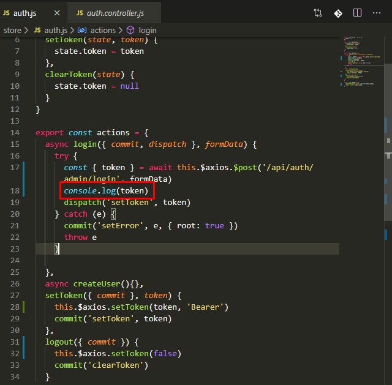Viewport: 392px width, 385px height.
Task: Click 'clearToken' string on line 33
Action: pos(116,365)
